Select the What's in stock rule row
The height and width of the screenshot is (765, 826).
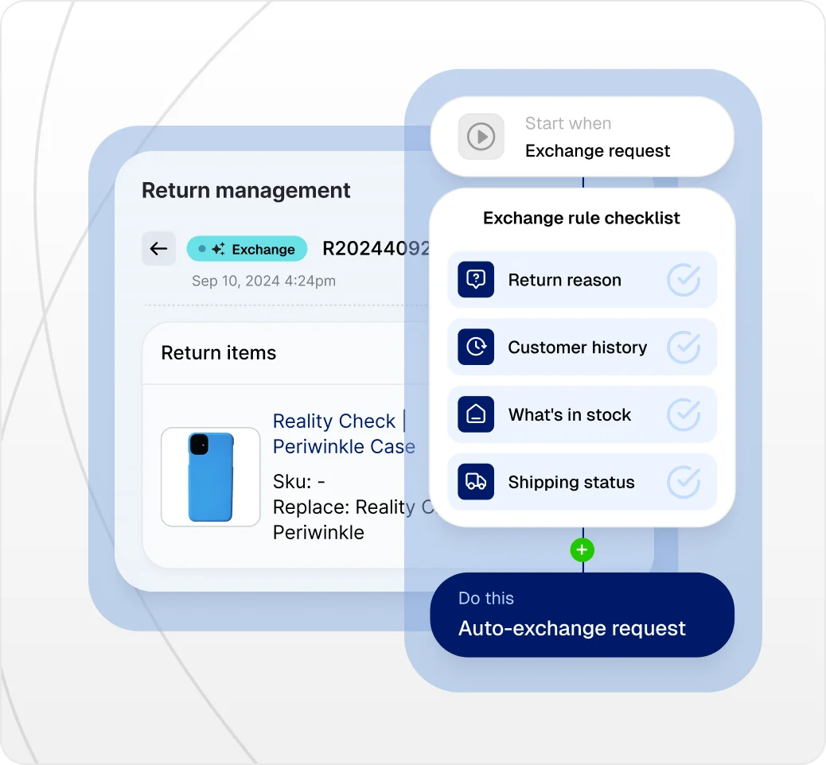coord(582,414)
